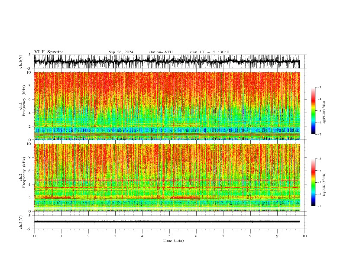Viewport: 343px width, 265px height.
Task: Click the ch.1 colorbar "log(PSD)(V²/Hz)" label
Action: [x=324, y=113]
